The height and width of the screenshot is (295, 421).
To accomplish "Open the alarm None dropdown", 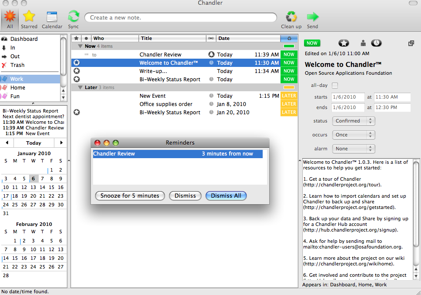I will coord(353,149).
